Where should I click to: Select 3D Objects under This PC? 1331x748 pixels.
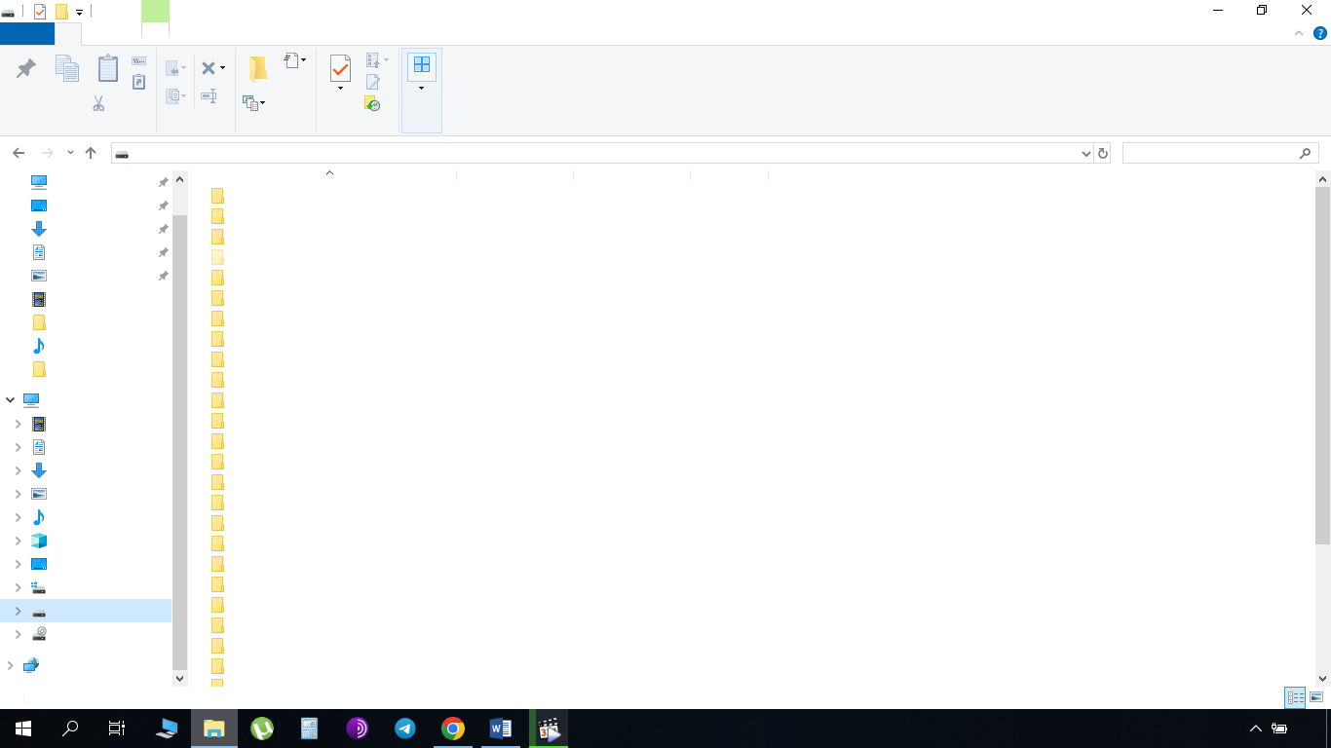pos(39,541)
